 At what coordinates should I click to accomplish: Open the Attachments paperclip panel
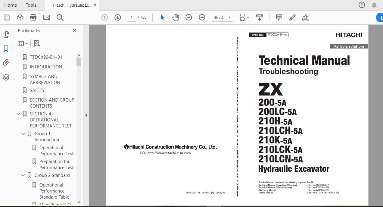click(6, 63)
